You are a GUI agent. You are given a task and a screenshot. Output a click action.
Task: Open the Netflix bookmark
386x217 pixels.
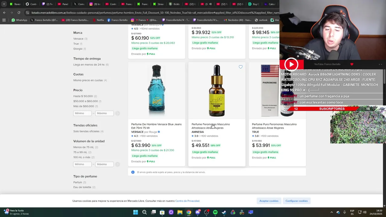[x=98, y=20]
